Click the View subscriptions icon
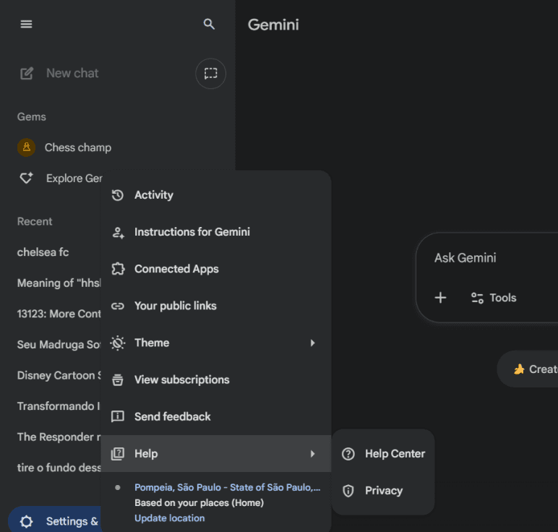Image resolution: width=558 pixels, height=532 pixels. click(x=117, y=380)
